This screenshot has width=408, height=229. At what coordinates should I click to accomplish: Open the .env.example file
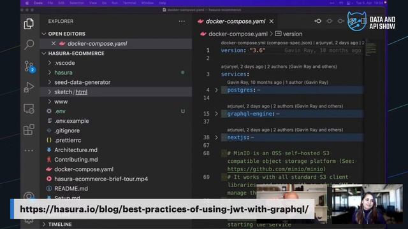pyautogui.click(x=116, y=121)
